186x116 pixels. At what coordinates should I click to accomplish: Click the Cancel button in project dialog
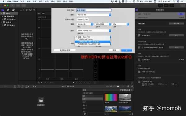tap(114, 50)
